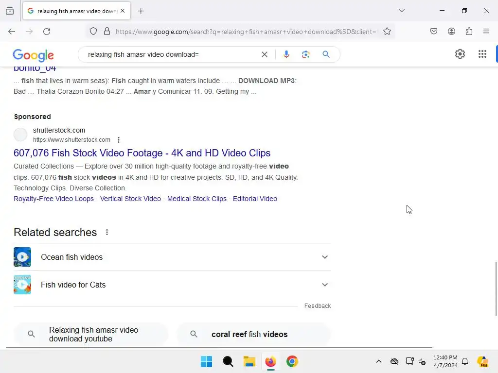
Task: Open File Explorer from taskbar
Action: tap(249, 361)
